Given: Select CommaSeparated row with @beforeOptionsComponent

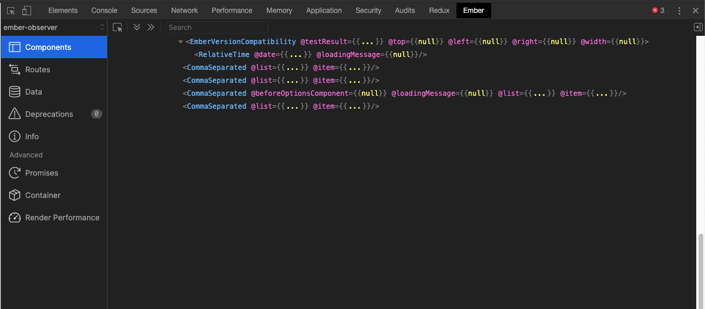Looking at the screenshot, I should click(x=403, y=93).
